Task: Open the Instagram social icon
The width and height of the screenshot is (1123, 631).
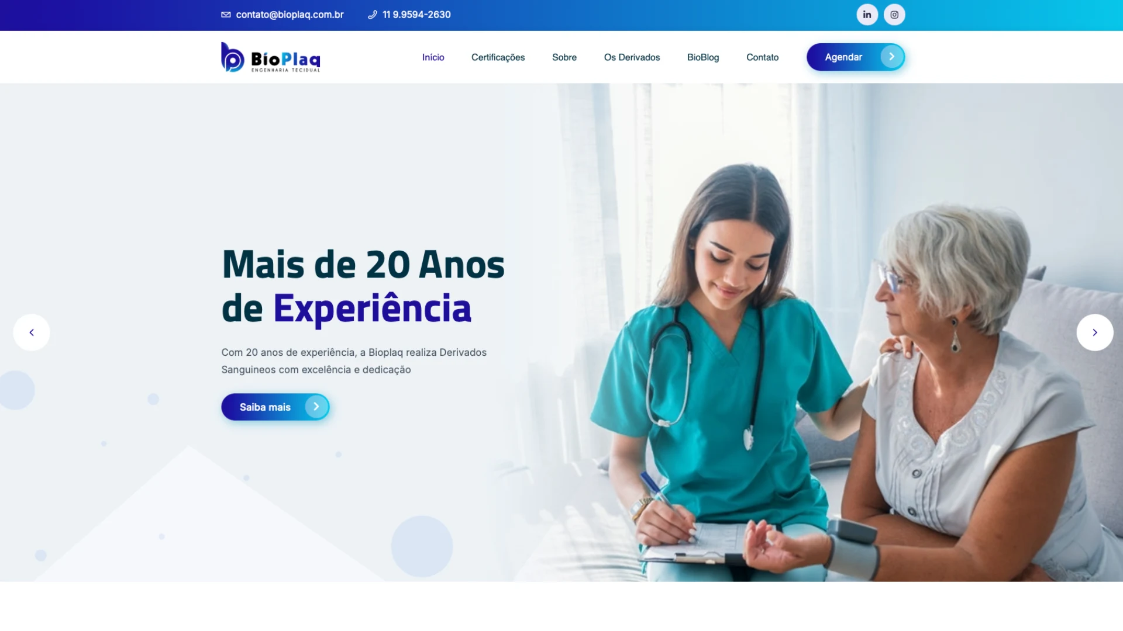Action: click(894, 15)
